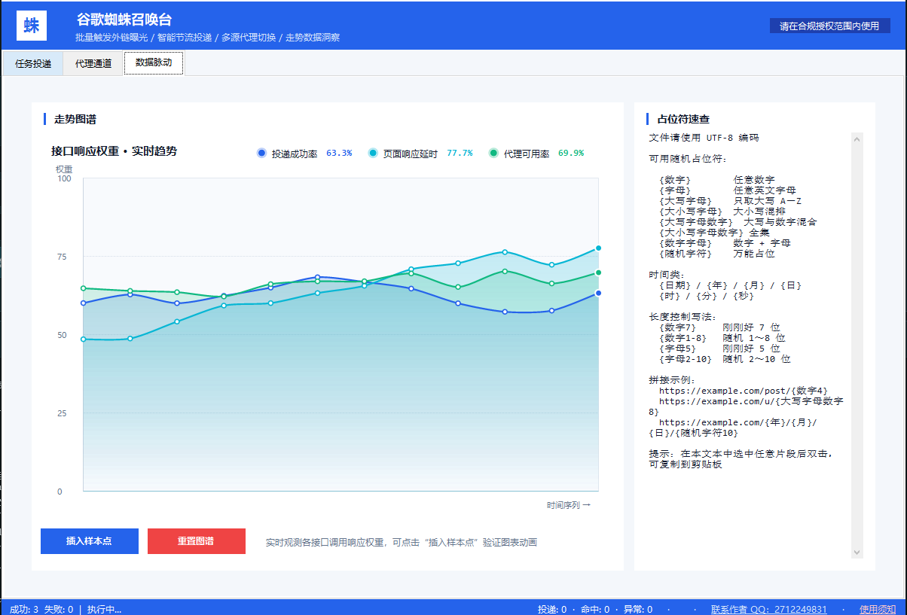Switch to the 任务投递 tab
This screenshot has height=615, width=907.
click(33, 64)
